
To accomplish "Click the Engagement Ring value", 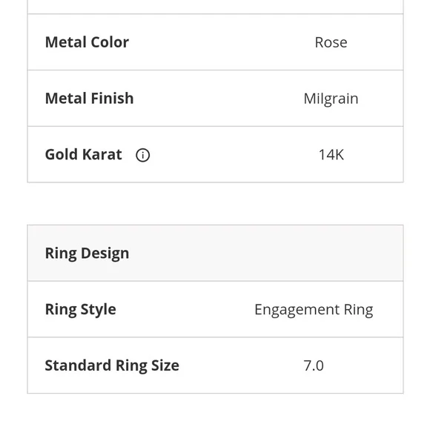I will pos(314,310).
